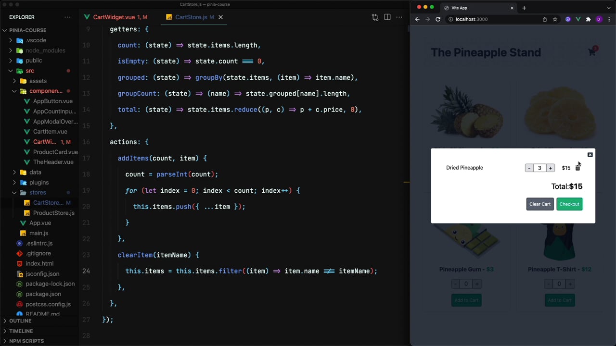Screen dimensions: 616x346
Task: Open browser tab search dropdown arrow
Action: (x=609, y=8)
